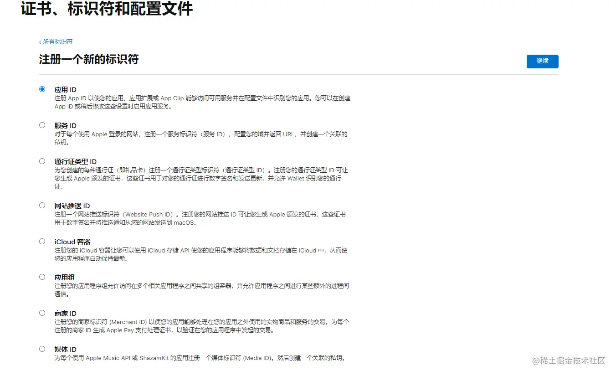Click the Merchant ID description paragraph

200,325
